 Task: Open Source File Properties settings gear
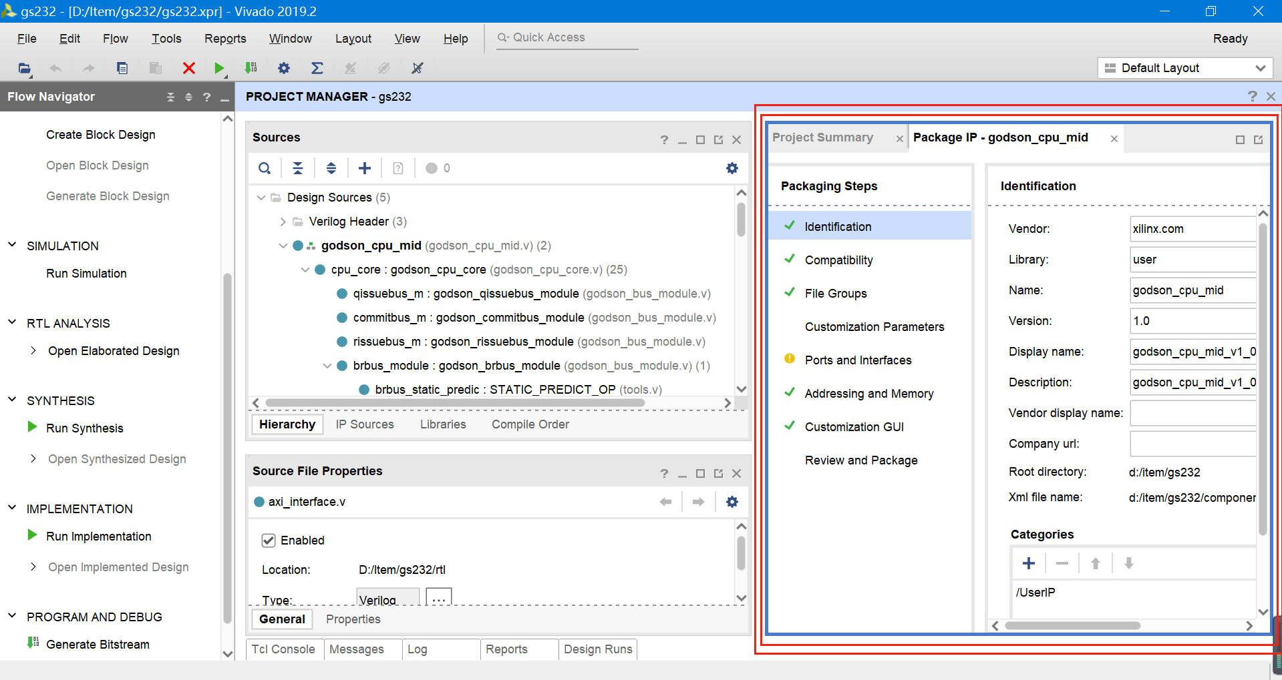tap(732, 502)
